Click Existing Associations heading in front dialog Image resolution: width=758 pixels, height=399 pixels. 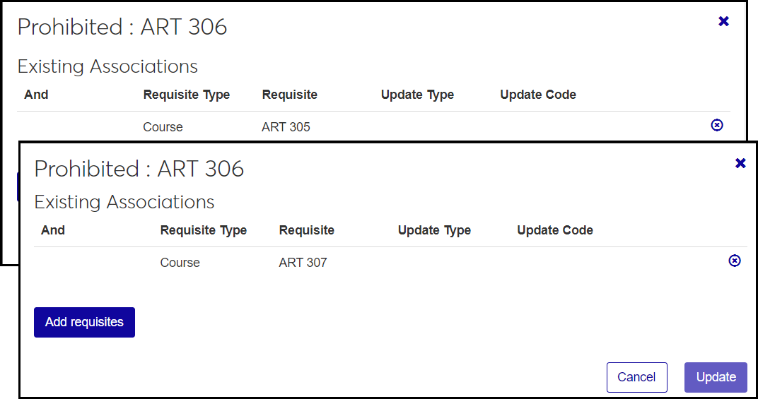tap(124, 202)
